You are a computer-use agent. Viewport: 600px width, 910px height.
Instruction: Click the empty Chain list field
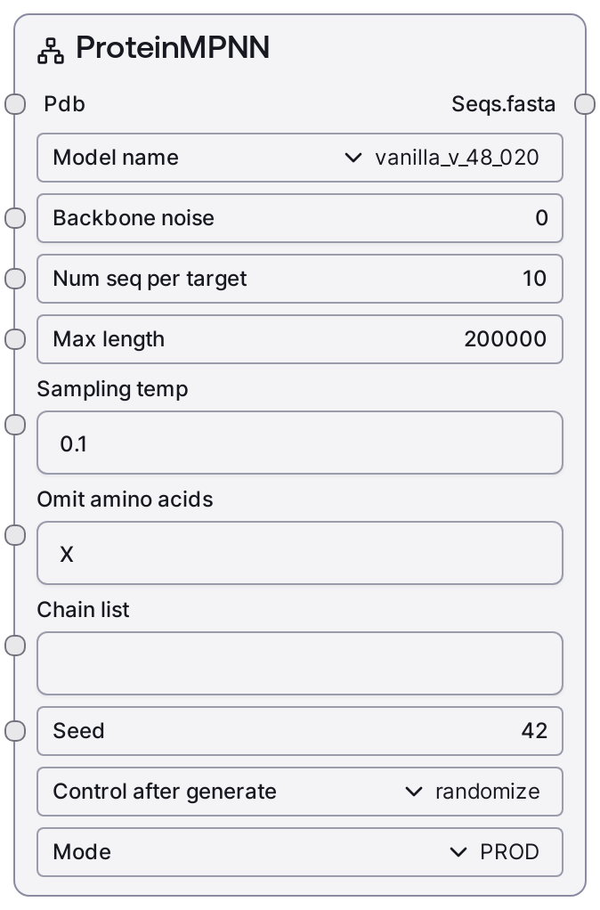point(299,663)
